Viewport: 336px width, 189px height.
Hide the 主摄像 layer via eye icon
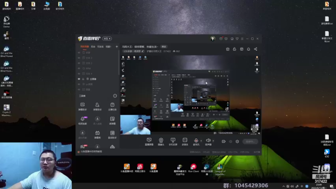(x=79, y=79)
